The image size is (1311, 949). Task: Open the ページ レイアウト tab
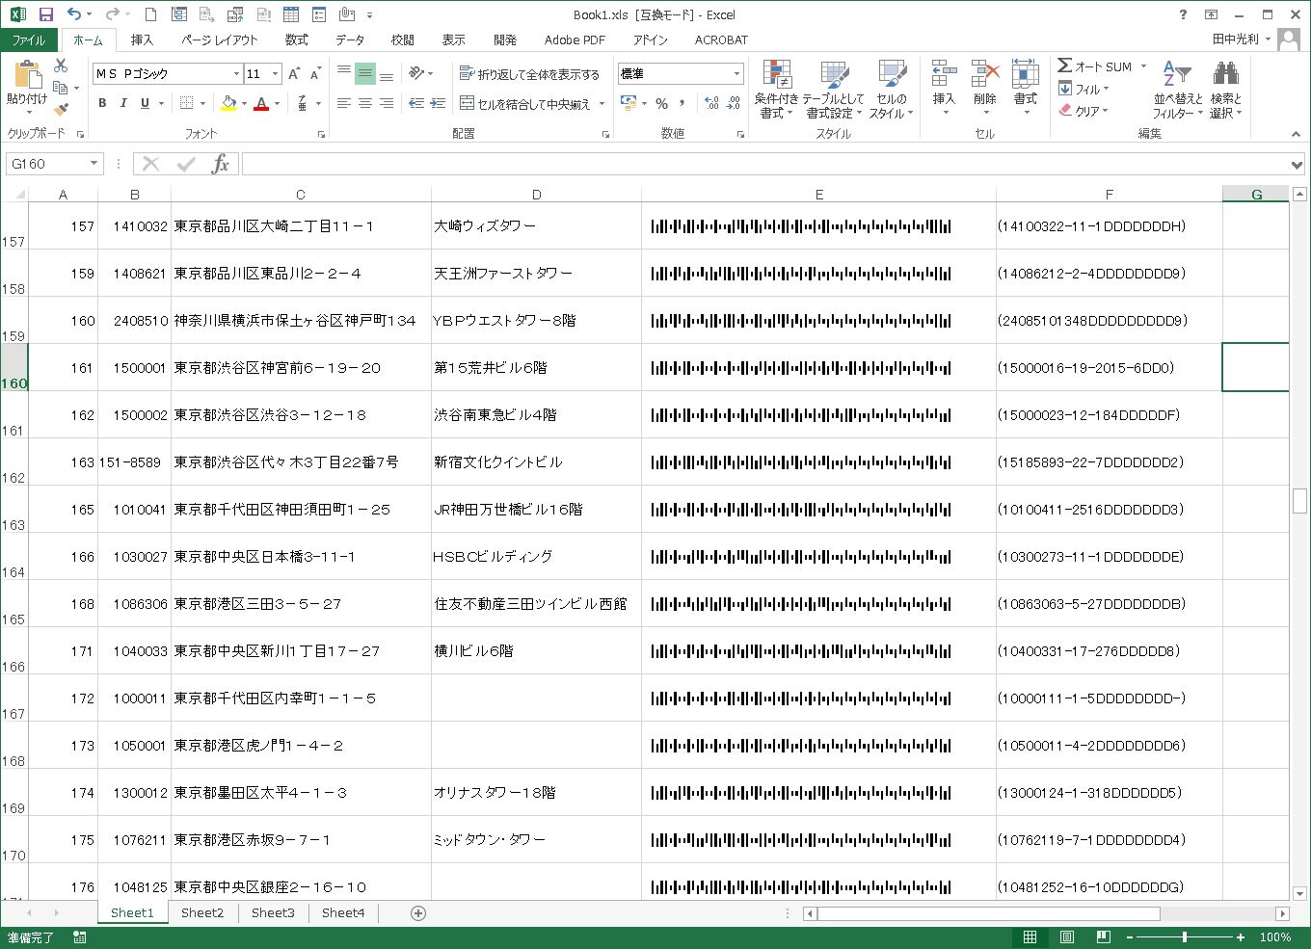coord(220,40)
